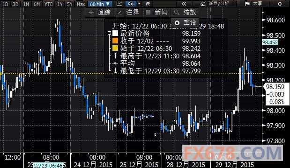Open the 60 Min interval dropdown
This screenshot has width=290, height=168.
click(100, 4)
